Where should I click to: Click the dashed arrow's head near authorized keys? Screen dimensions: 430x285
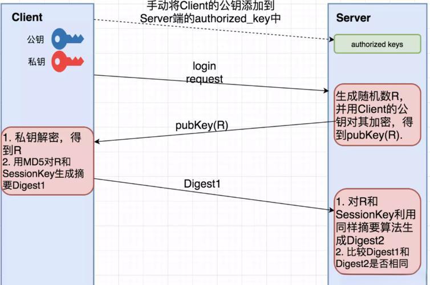point(330,39)
